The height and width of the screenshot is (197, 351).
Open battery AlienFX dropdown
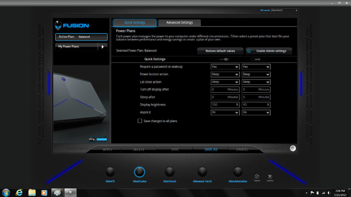coord(256,112)
